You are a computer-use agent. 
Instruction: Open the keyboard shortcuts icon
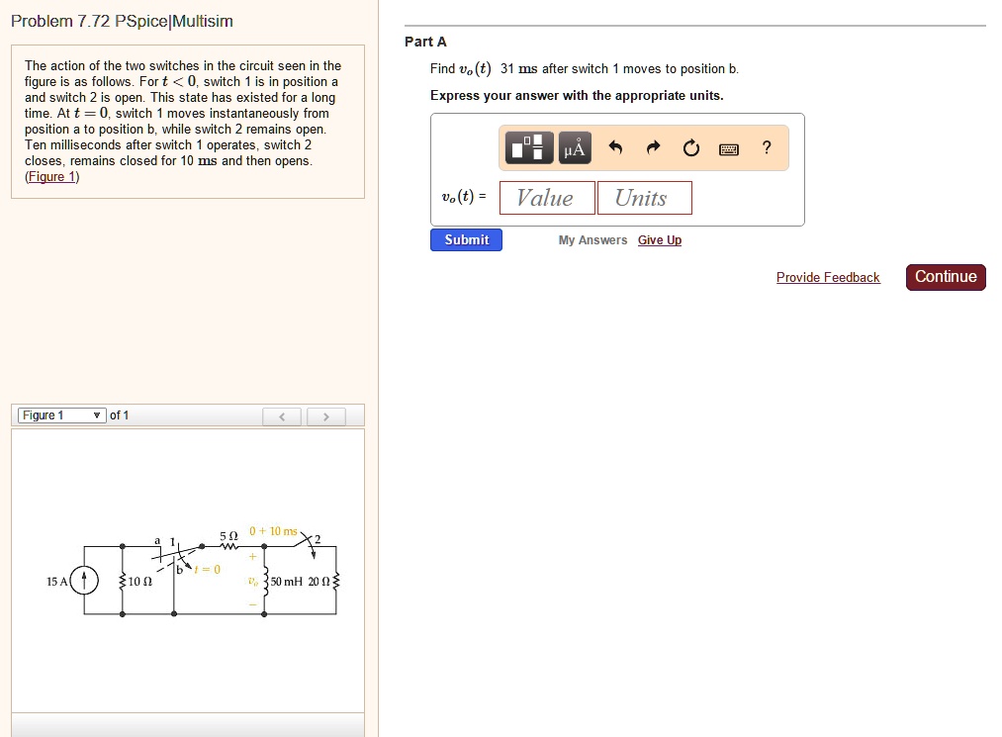click(x=729, y=148)
